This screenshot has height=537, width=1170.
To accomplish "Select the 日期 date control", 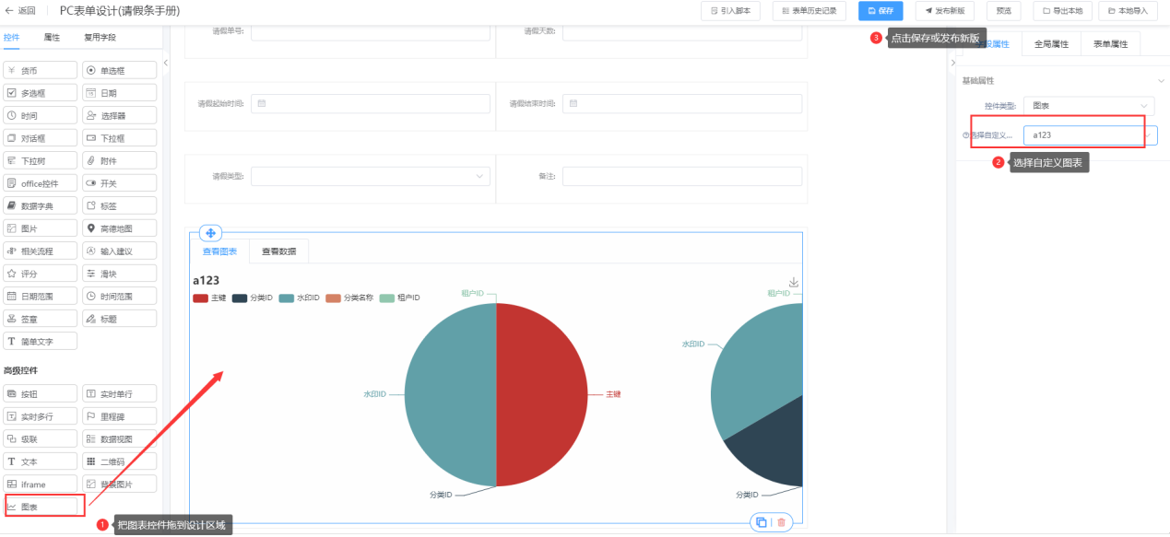I will pos(119,92).
